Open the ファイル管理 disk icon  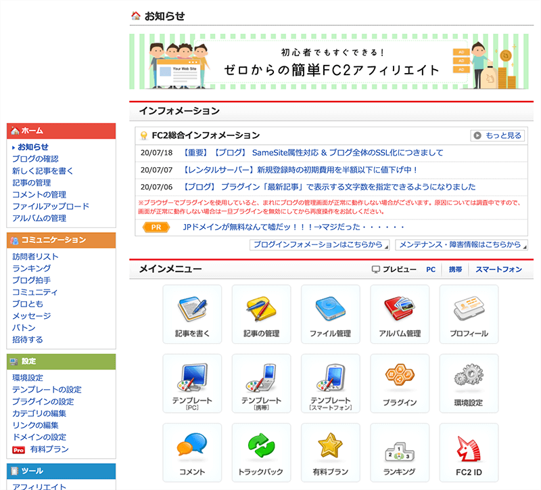pos(331,314)
